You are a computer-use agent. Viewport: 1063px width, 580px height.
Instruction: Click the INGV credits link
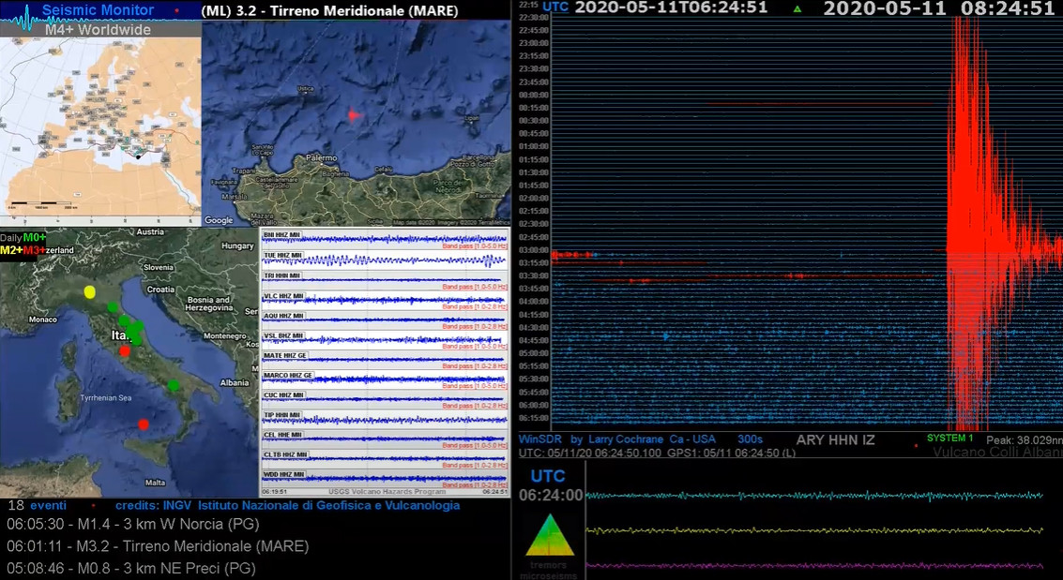[x=287, y=506]
